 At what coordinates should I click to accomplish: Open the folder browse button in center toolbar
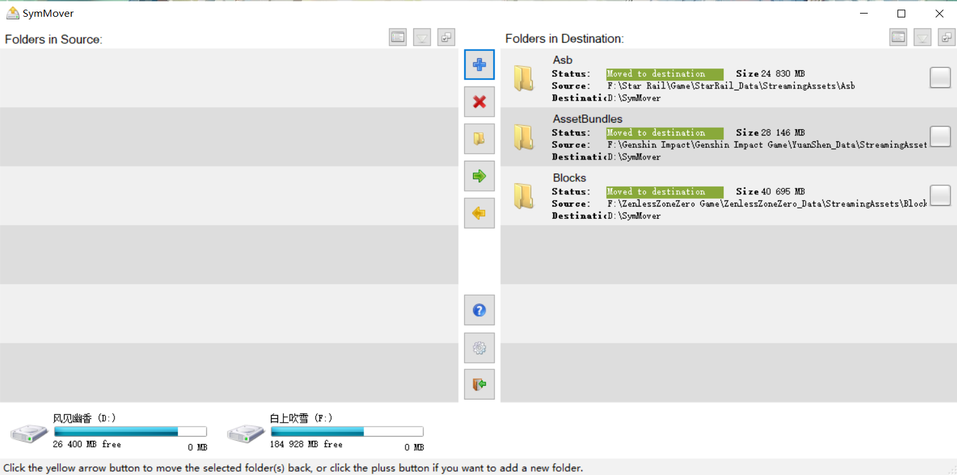479,139
